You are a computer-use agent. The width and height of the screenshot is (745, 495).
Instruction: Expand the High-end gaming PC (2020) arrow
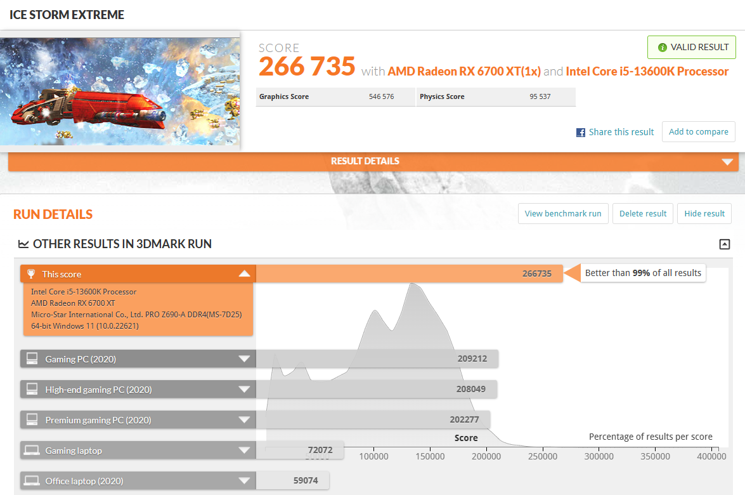pos(244,389)
